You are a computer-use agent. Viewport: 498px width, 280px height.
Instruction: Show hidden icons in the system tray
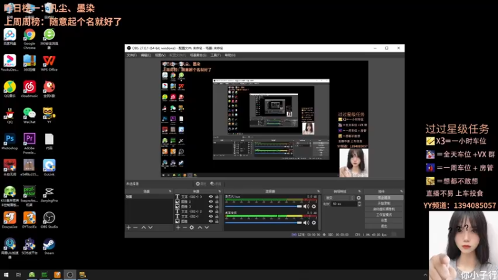click(425, 275)
